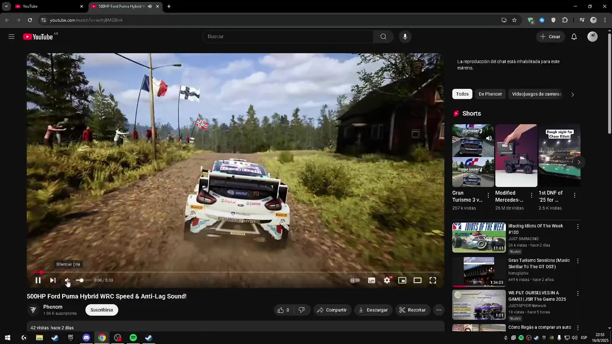This screenshot has width=612, height=344.
Task: Open Gran Turismo Sessions video
Action: [x=479, y=271]
